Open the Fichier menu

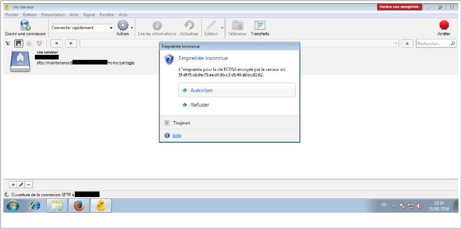pos(12,15)
